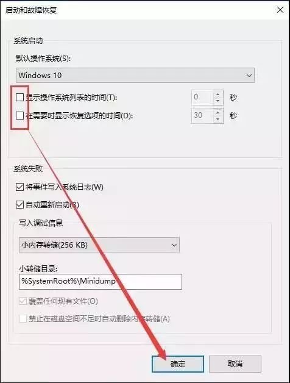Enable 显示操作系统列表的时间 checkbox
Viewport: 290px width, 383px height.
[19, 97]
